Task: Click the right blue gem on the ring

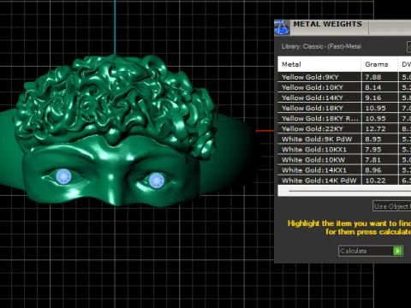Action: coord(157,181)
